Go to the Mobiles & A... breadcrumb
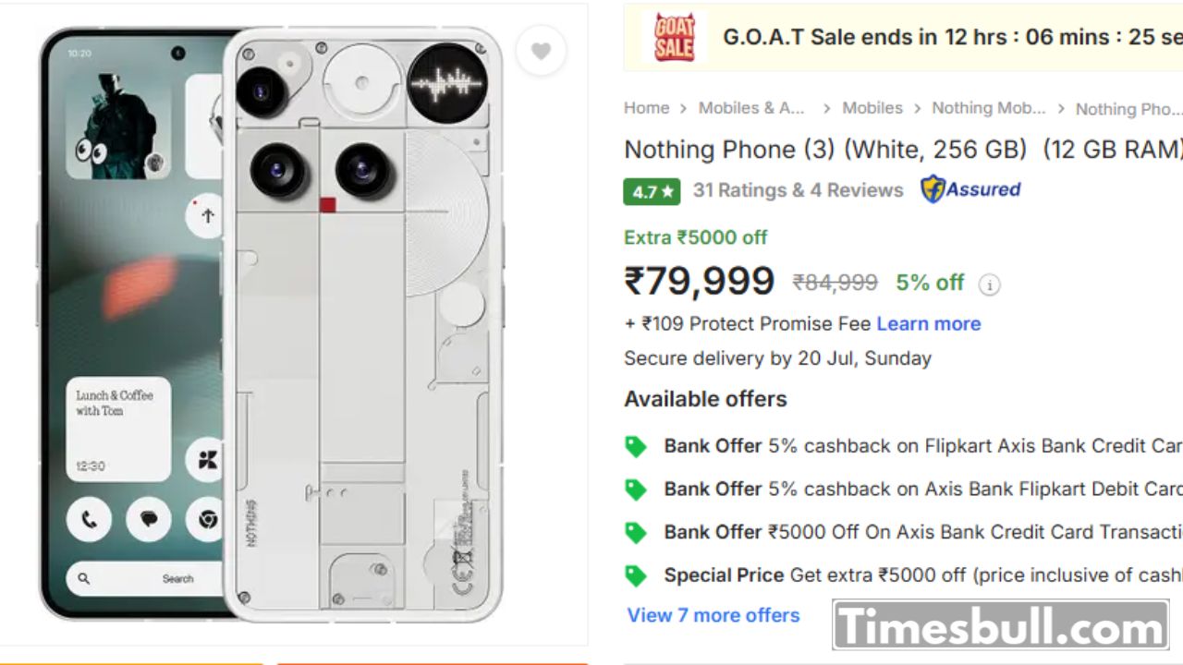The width and height of the screenshot is (1183, 665). pos(751,108)
